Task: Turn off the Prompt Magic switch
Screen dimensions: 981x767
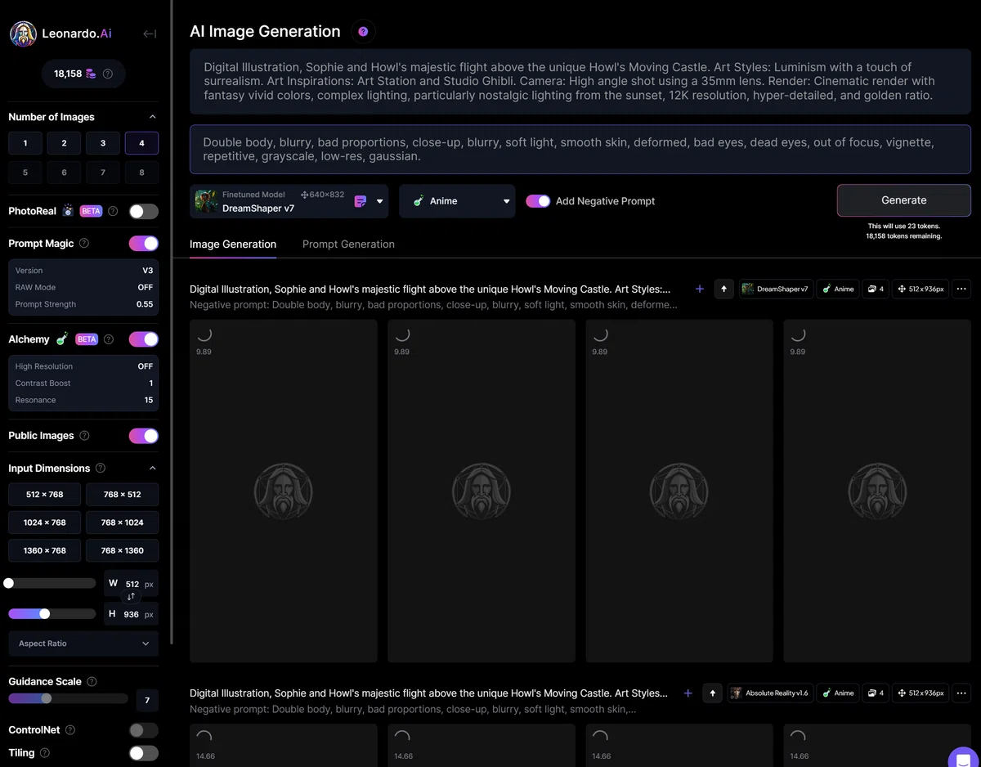Action: point(144,244)
